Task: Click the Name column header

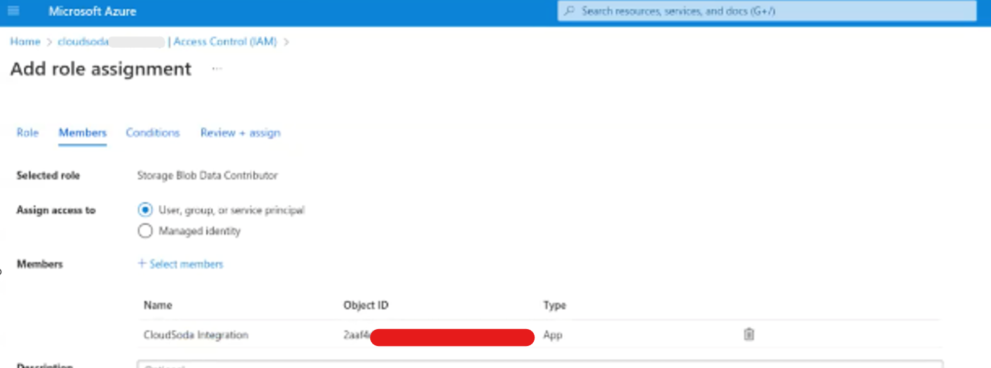Action: tap(158, 305)
